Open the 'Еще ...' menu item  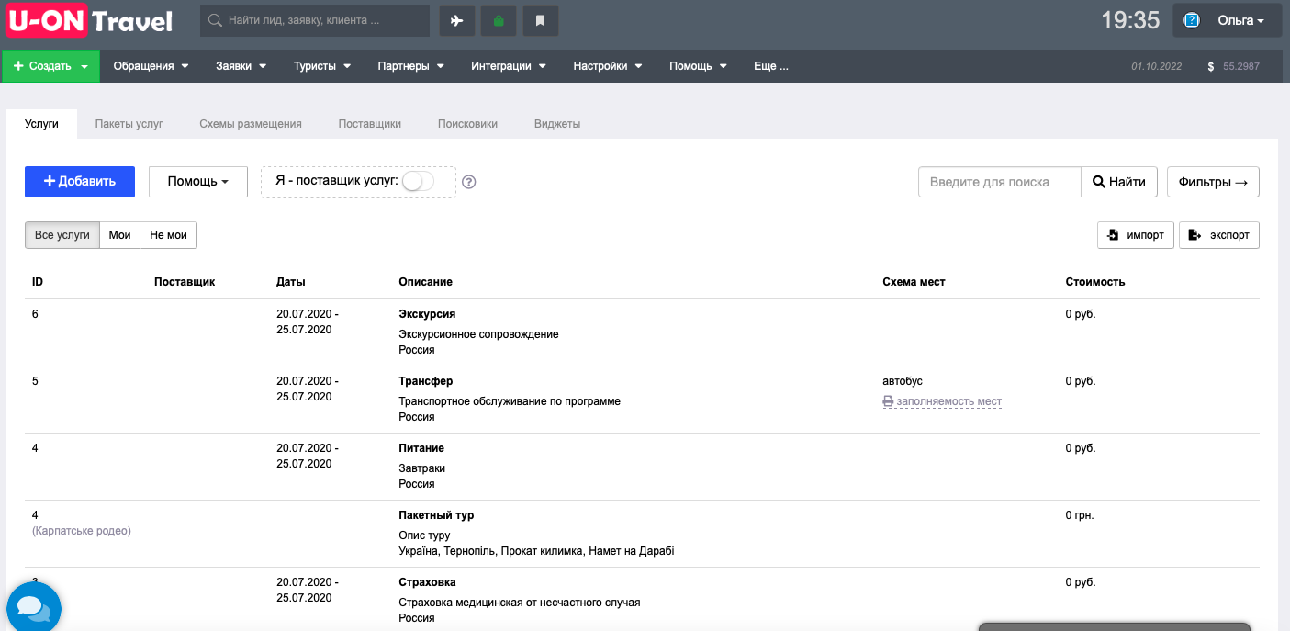(x=770, y=66)
